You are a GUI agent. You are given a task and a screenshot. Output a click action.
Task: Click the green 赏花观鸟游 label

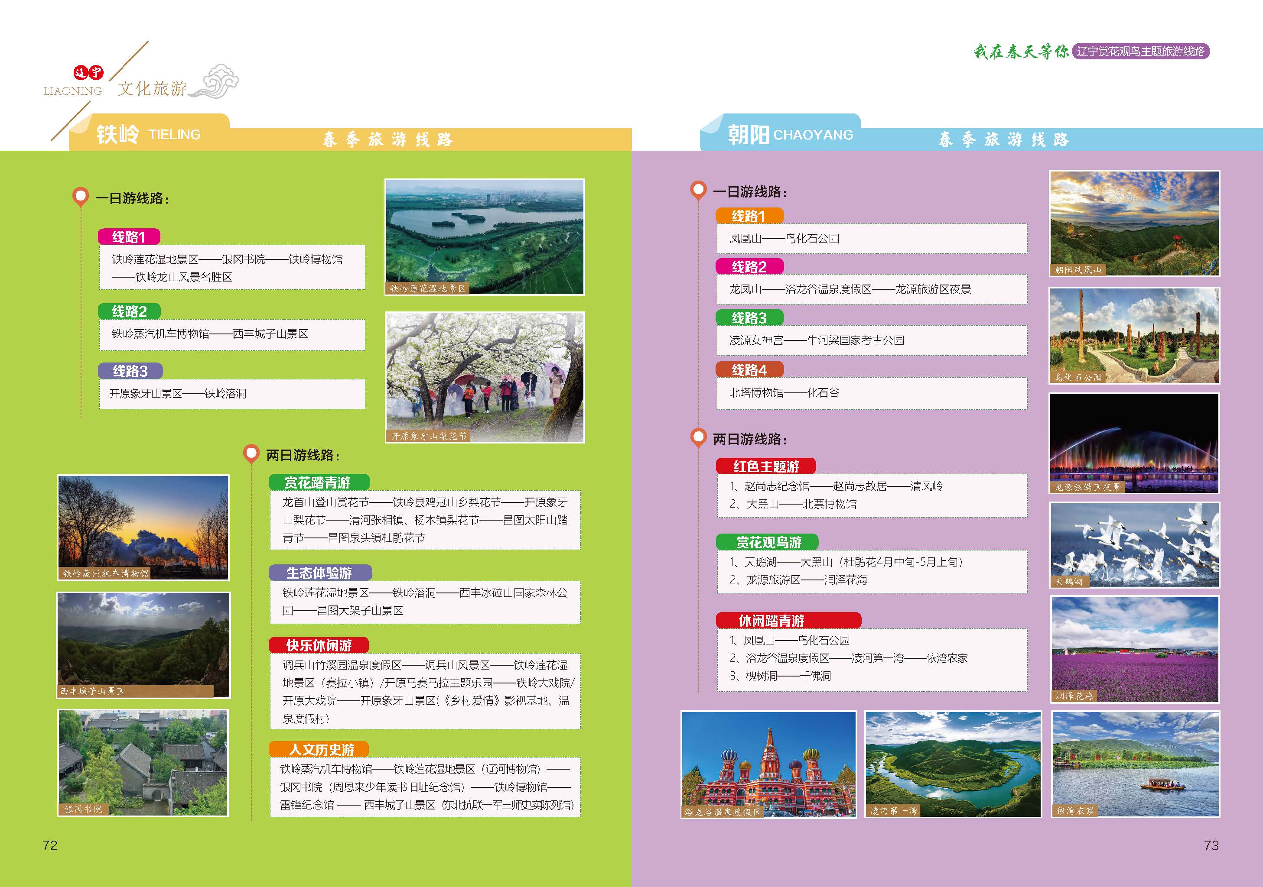[x=767, y=542]
